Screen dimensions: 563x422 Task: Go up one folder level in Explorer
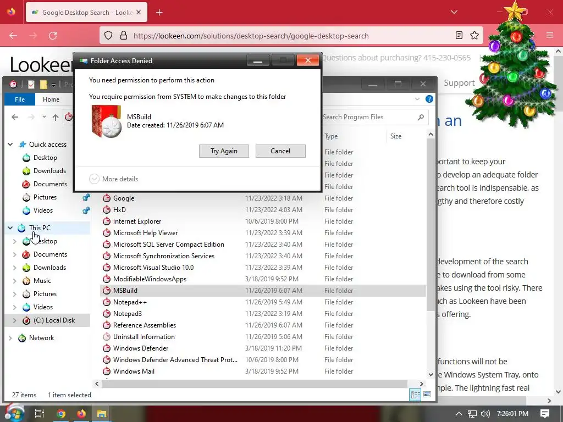[56, 117]
